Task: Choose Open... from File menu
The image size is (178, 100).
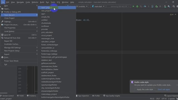Action: tap(19, 9)
